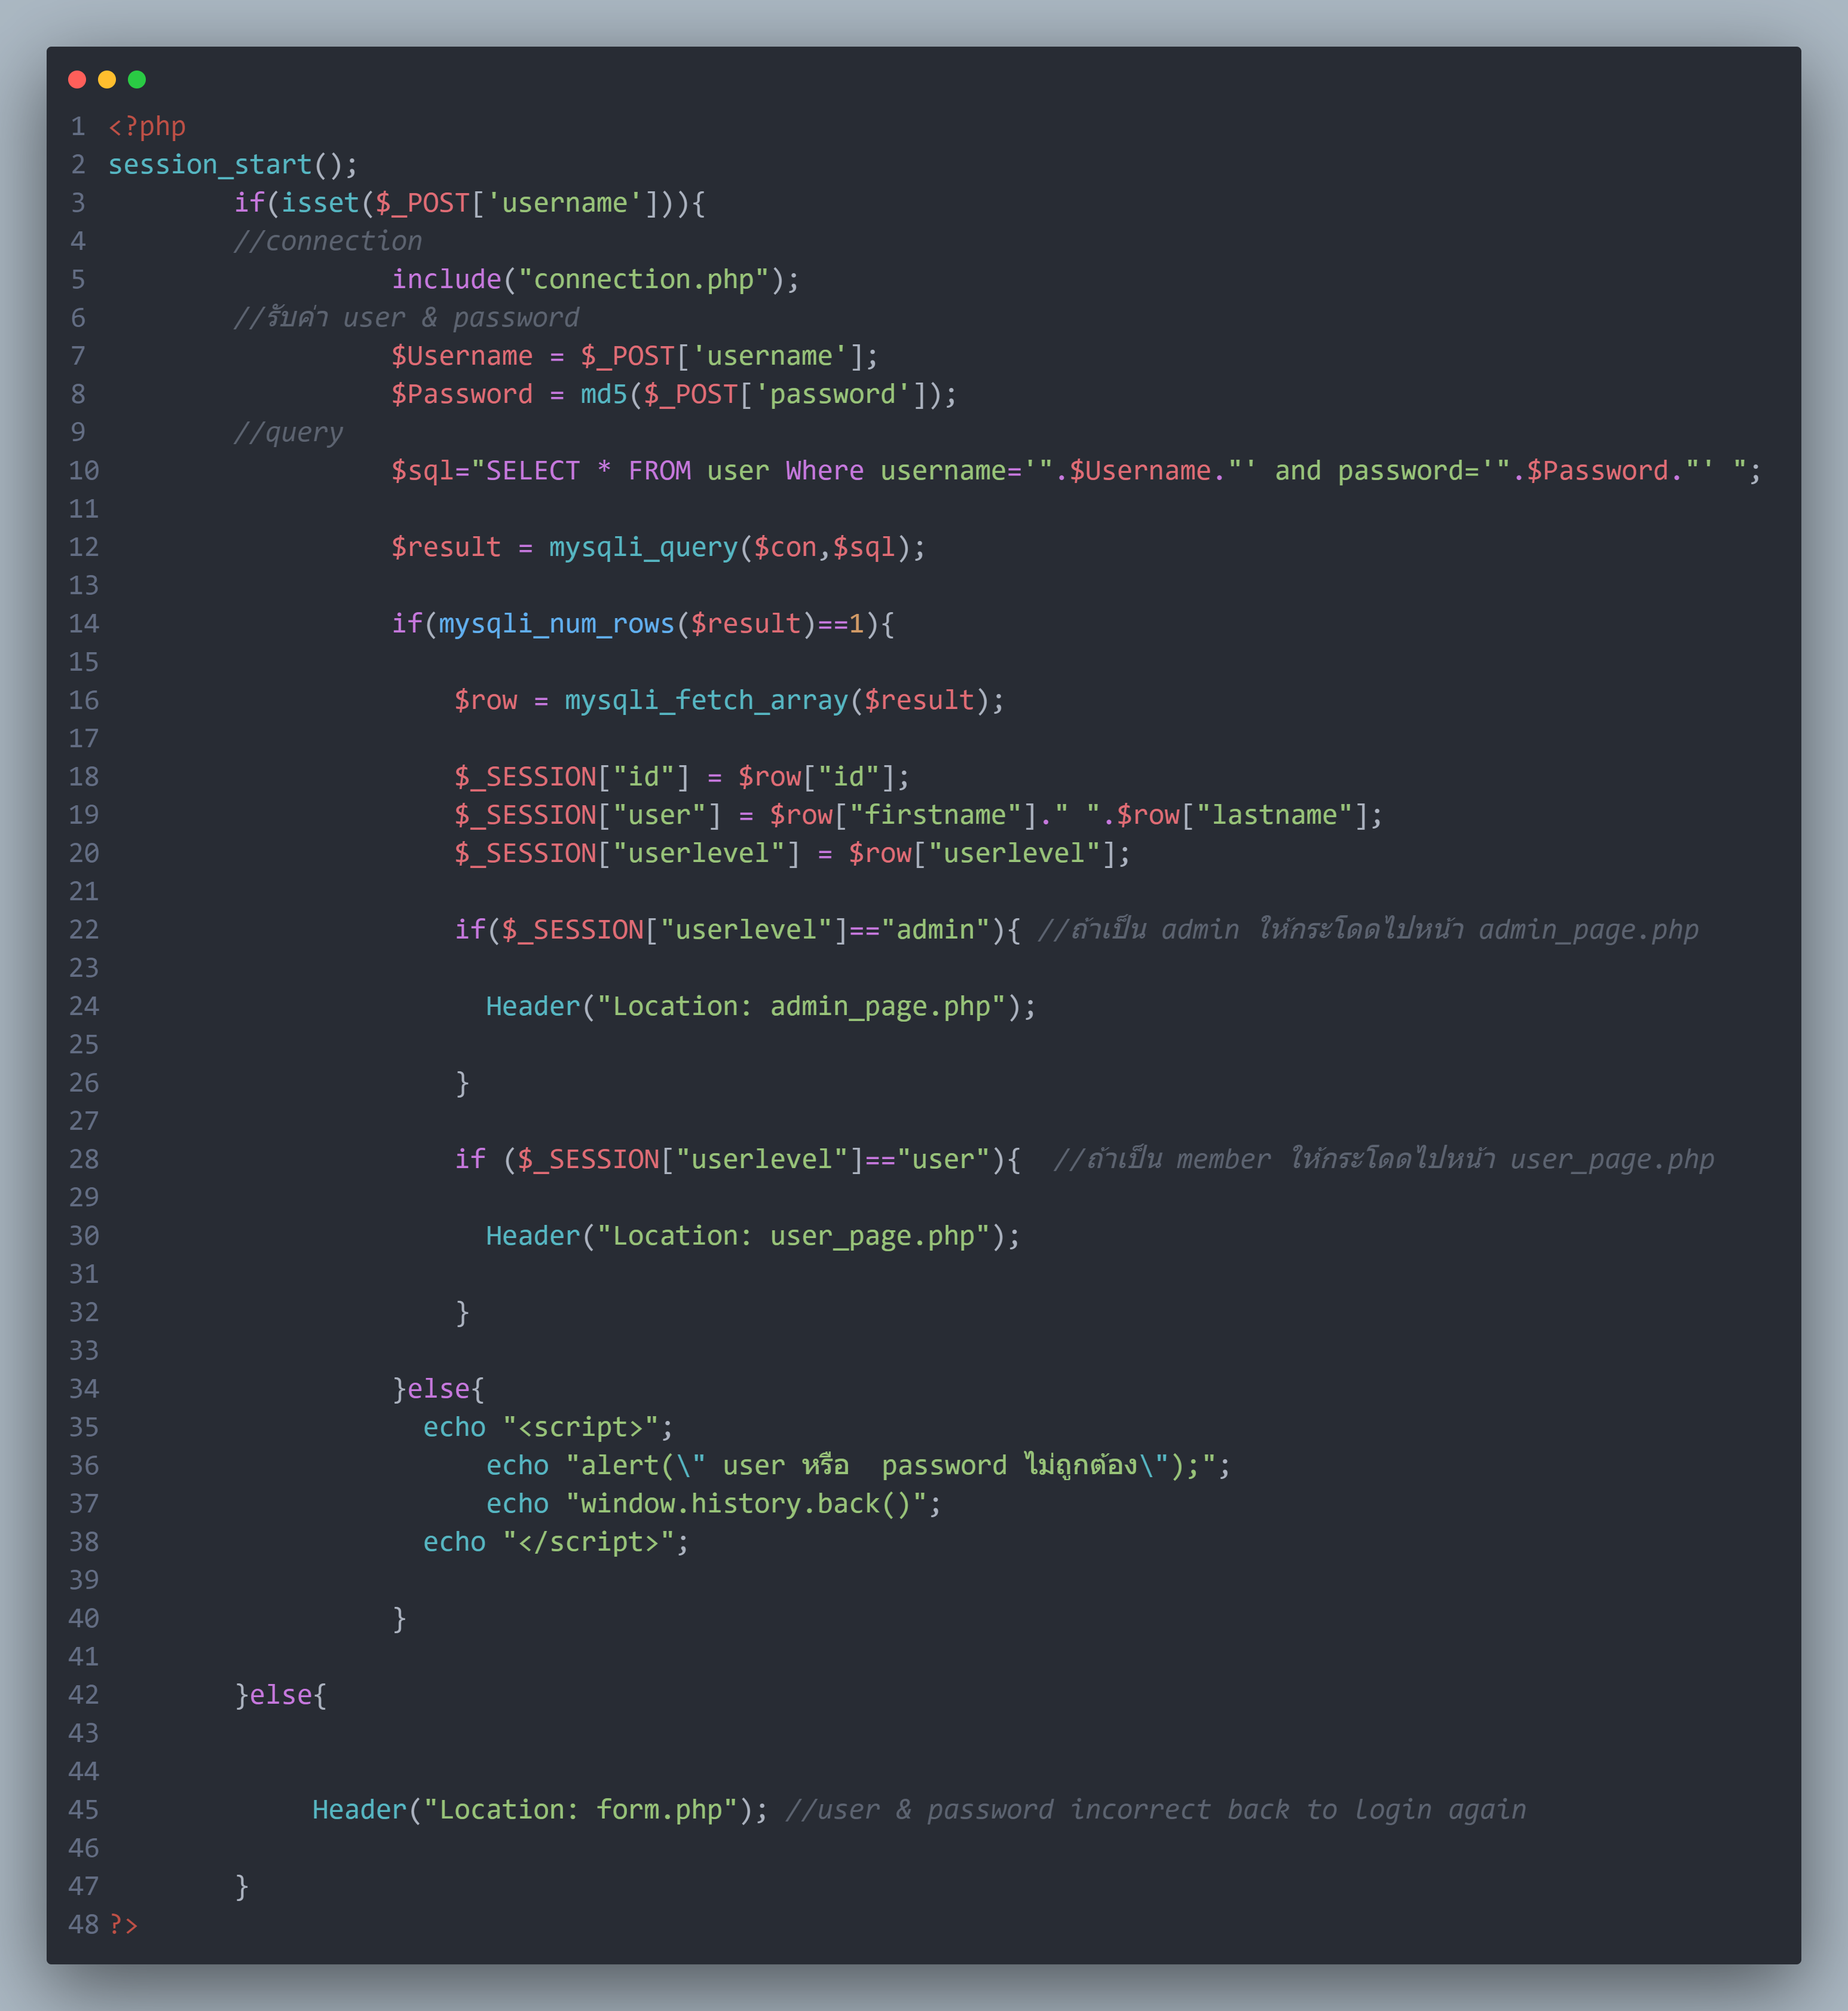1848x2011 pixels.
Task: Click the '$Password = md5(' assignment line
Action: click(674, 394)
